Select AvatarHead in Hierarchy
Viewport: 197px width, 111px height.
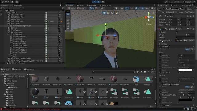coord(17,39)
